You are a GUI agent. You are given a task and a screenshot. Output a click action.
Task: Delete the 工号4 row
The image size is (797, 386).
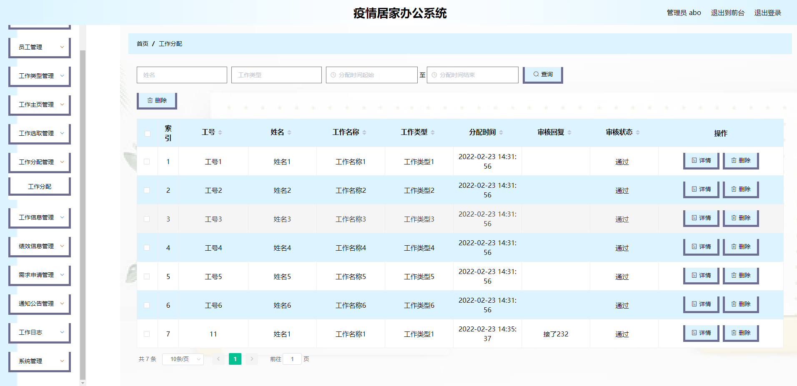pyautogui.click(x=741, y=247)
